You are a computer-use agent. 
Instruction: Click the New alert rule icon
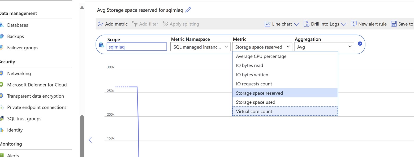tap(353, 24)
